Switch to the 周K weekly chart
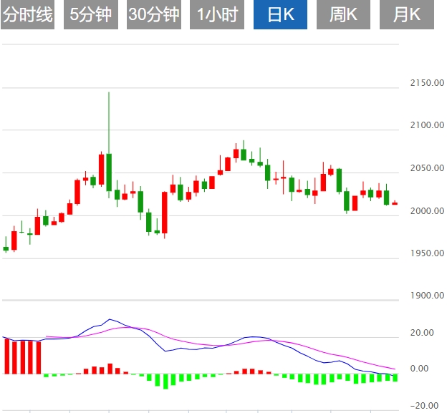Screen dimensions: 447x413 [x=344, y=14]
